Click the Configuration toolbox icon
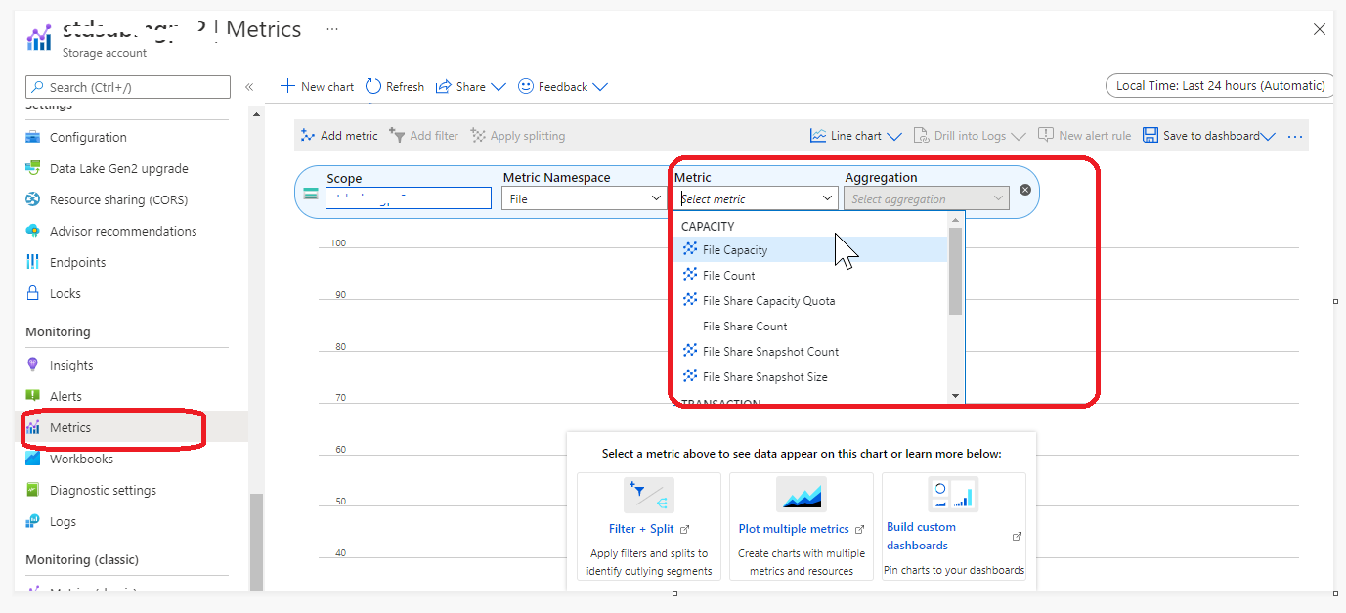Image resolution: width=1346 pixels, height=613 pixels. [33, 137]
